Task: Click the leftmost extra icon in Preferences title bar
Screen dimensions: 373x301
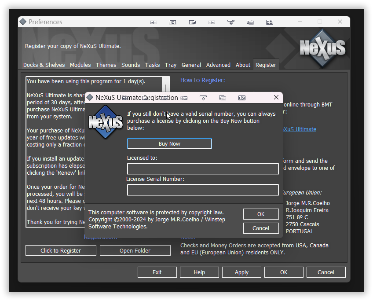Action: click(153, 22)
